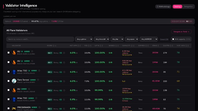
Task: Click the SCORE column sort arrow
Action: click(56, 46)
